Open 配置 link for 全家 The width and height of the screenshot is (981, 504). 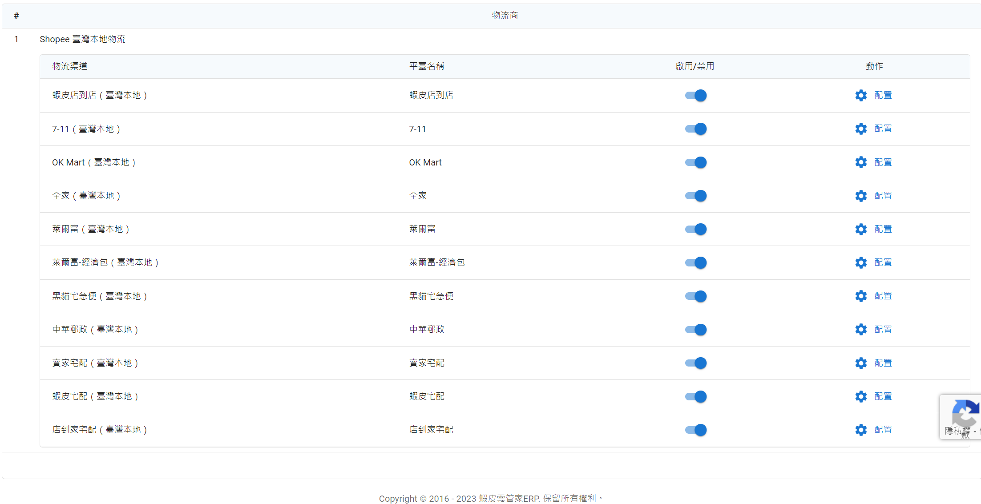(x=883, y=196)
